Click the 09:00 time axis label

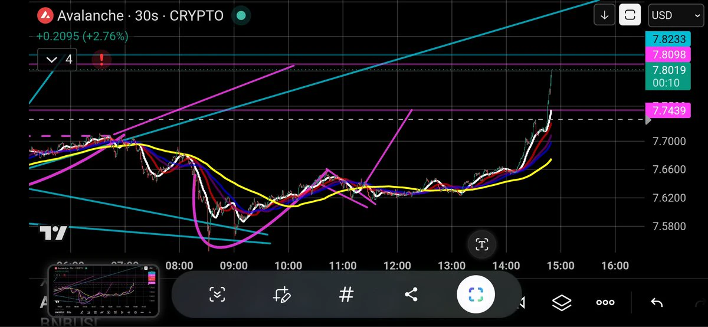[x=234, y=266]
